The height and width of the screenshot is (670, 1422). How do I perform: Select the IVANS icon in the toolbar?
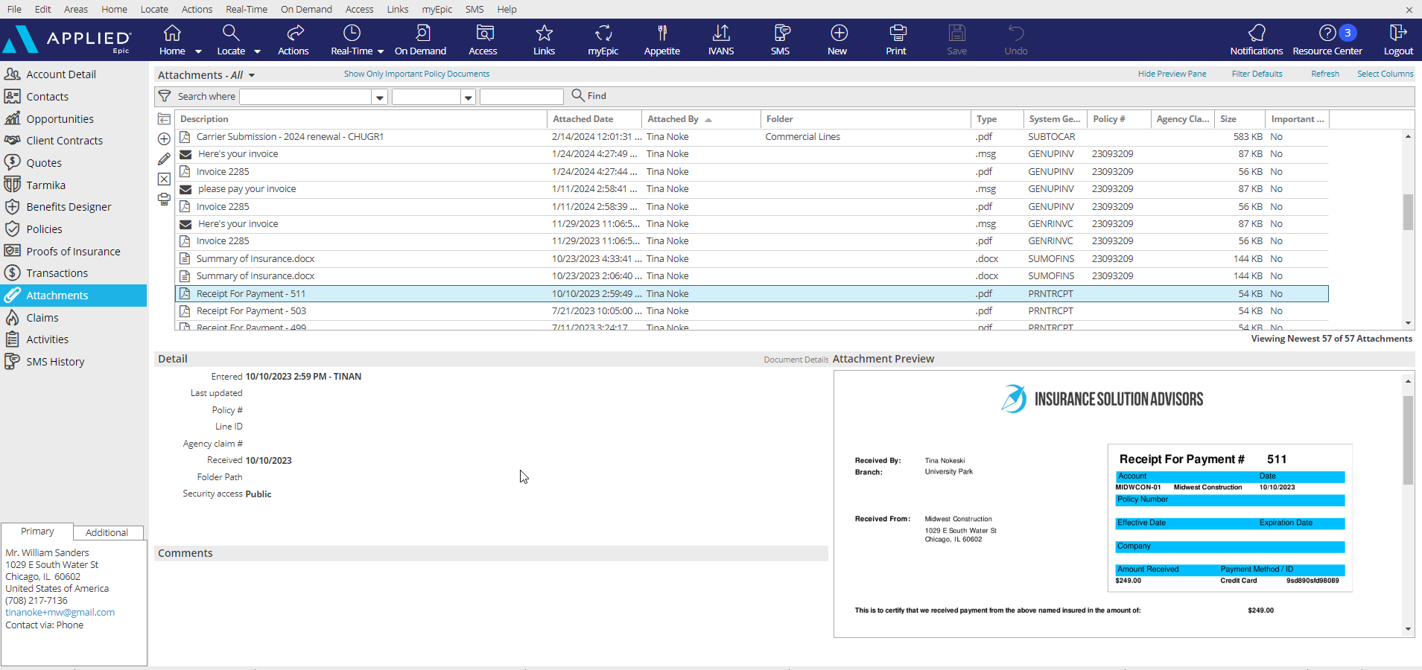tap(720, 39)
